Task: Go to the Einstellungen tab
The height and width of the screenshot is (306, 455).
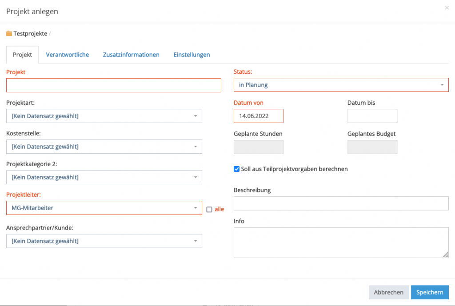Action: pyautogui.click(x=192, y=55)
